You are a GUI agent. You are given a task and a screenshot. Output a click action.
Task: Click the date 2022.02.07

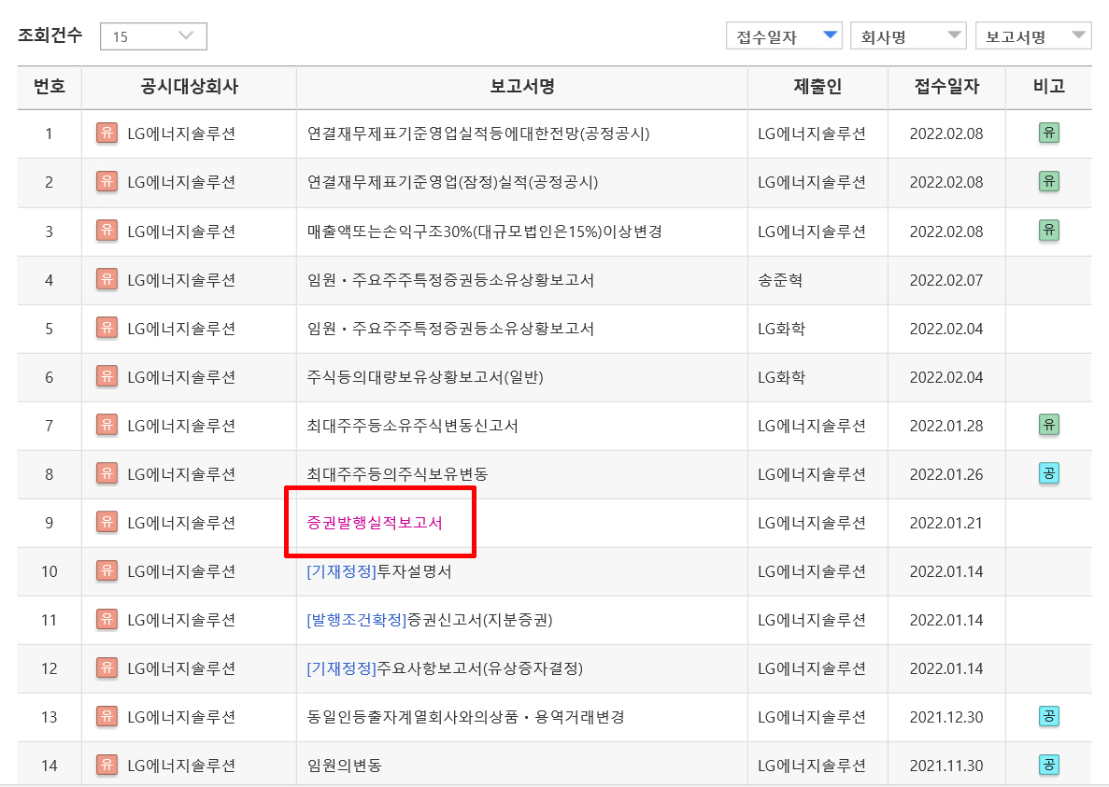[x=946, y=280]
